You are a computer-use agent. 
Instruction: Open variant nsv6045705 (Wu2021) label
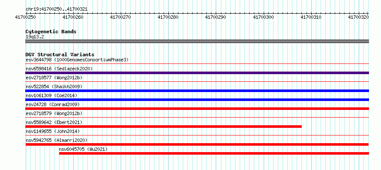pyautogui.click(x=83, y=149)
